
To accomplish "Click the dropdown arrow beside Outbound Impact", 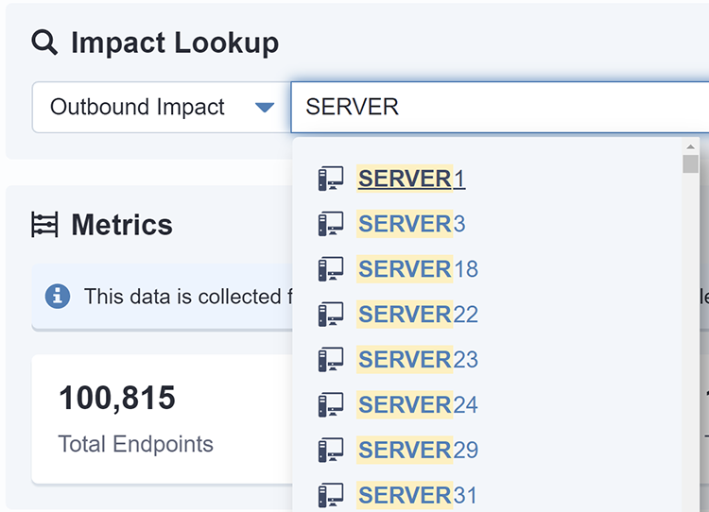I will pyautogui.click(x=265, y=108).
